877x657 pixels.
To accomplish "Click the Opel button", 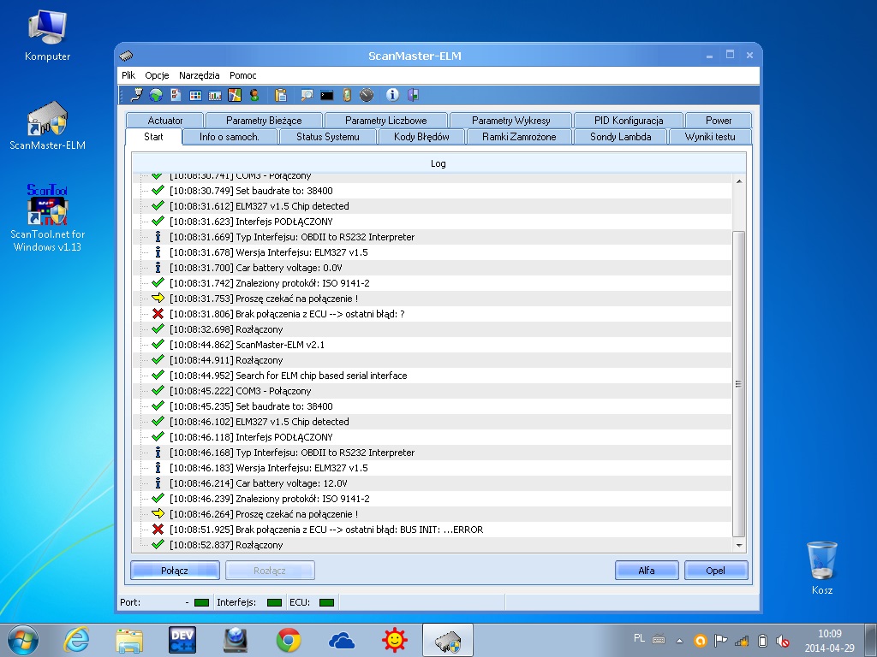I will [x=715, y=571].
